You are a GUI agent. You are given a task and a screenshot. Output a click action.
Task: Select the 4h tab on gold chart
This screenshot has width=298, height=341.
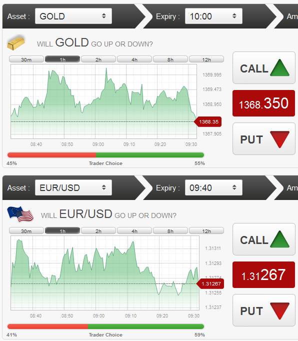[134, 59]
